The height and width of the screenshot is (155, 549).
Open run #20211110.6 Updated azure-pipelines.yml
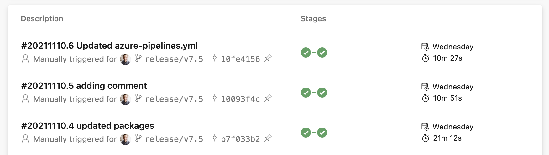click(x=109, y=46)
